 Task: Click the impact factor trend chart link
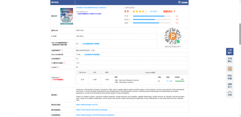click(91, 43)
